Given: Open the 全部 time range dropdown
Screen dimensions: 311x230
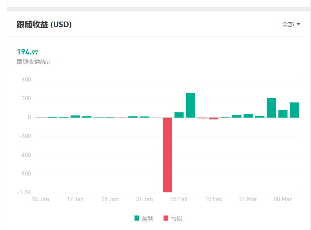Looking at the screenshot, I should coord(291,25).
